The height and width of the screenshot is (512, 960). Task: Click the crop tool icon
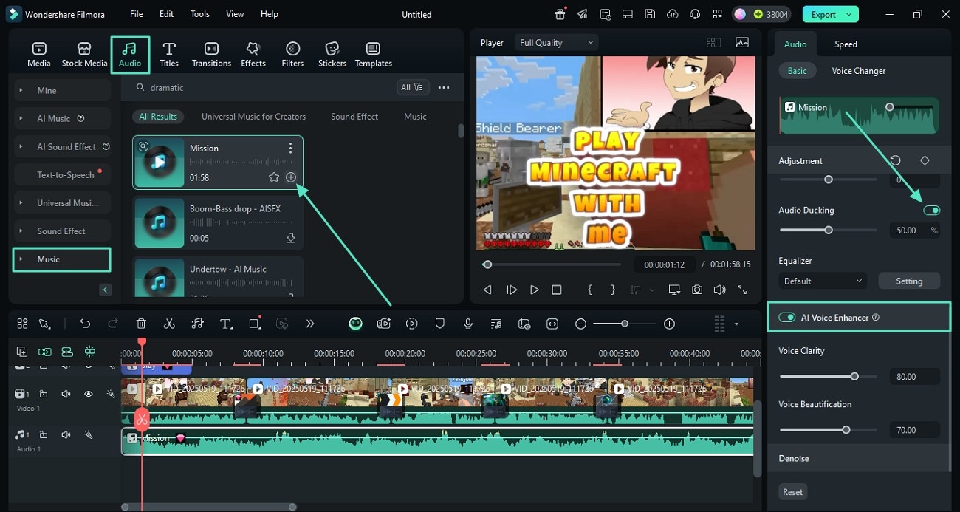pyautogui.click(x=255, y=324)
